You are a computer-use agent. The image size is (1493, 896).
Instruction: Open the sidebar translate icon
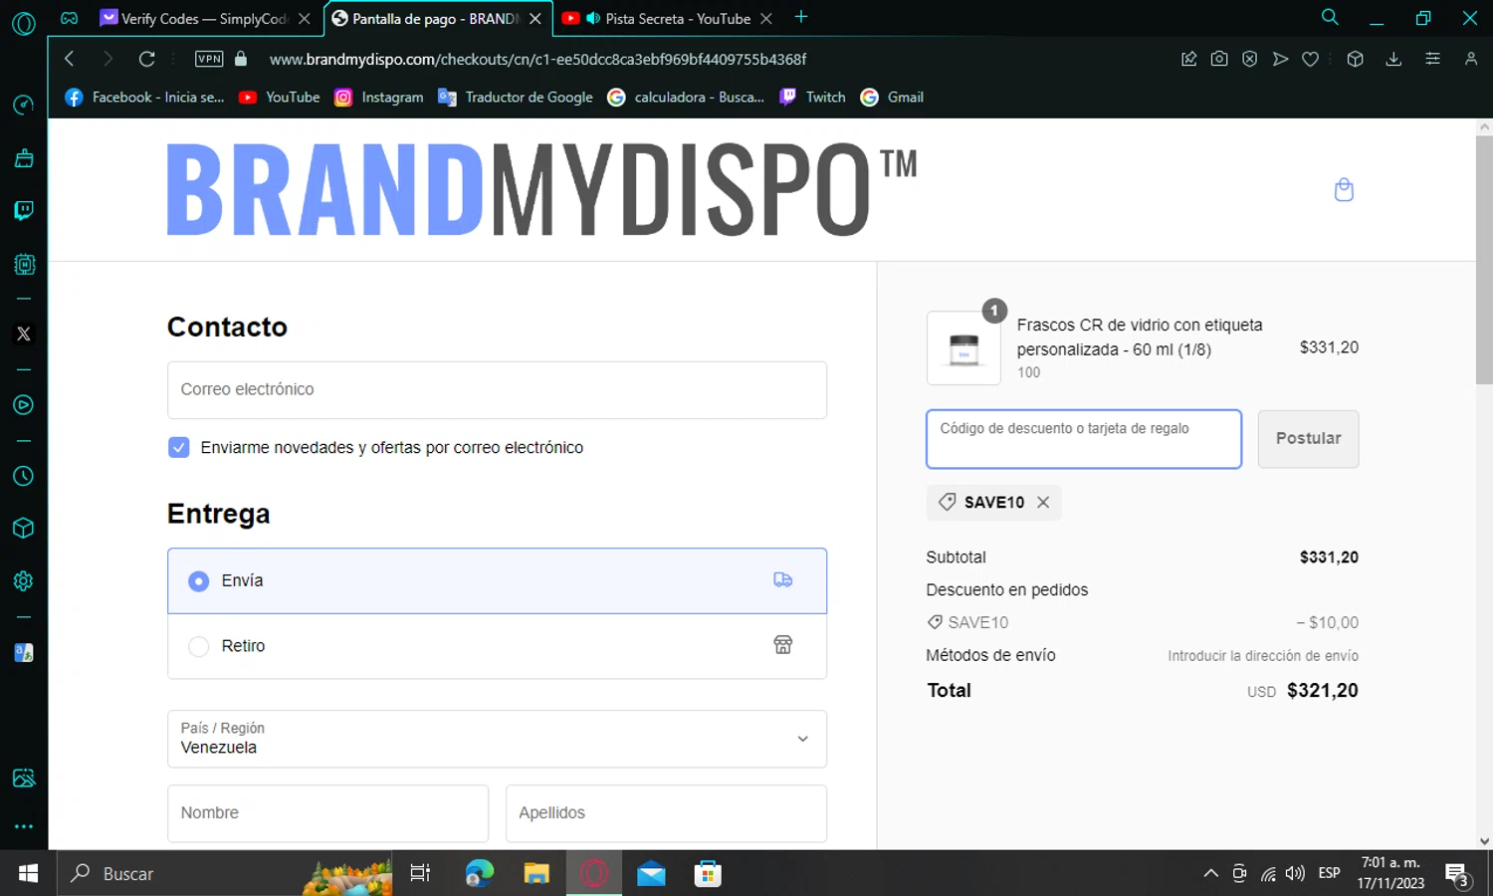click(24, 653)
